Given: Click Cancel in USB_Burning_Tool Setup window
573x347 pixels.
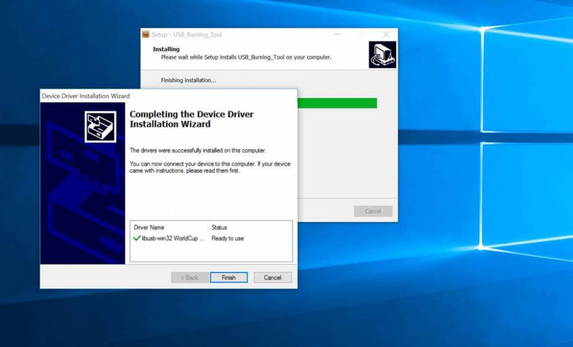Looking at the screenshot, I should coord(373,211).
